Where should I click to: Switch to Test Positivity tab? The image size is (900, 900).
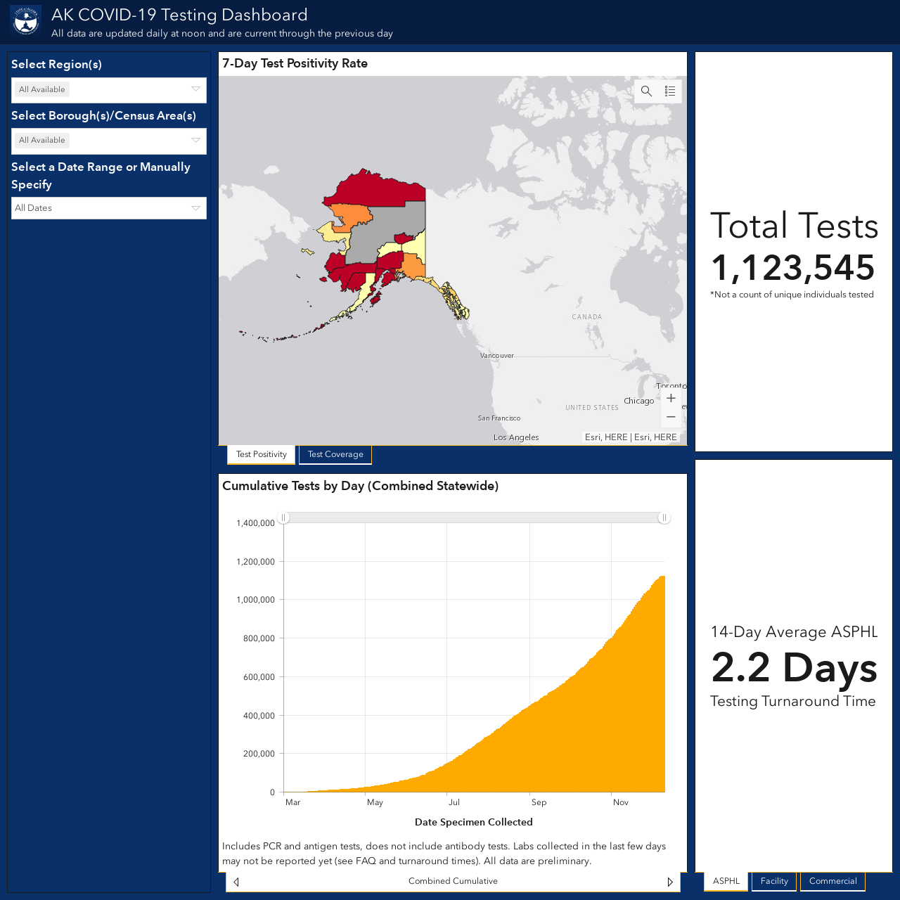click(x=262, y=455)
